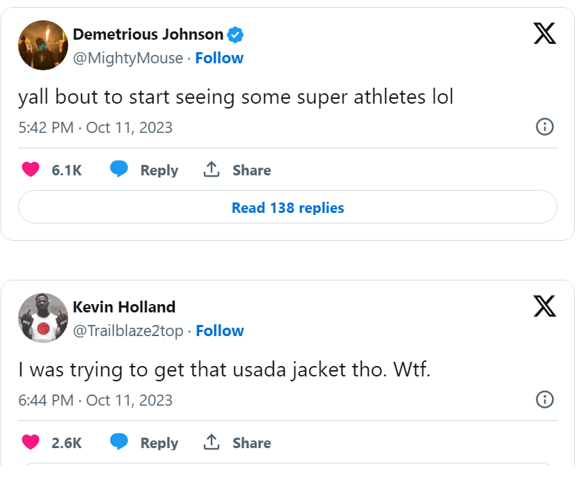Click the X logo on Kevin Holland's tweet

tap(545, 305)
